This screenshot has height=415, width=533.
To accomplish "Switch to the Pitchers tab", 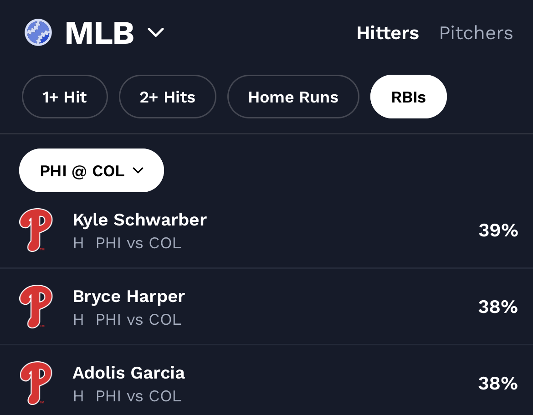I will tap(476, 33).
